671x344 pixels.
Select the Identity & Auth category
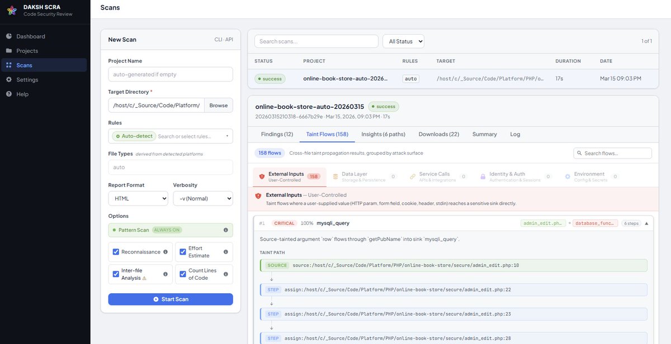click(516, 176)
